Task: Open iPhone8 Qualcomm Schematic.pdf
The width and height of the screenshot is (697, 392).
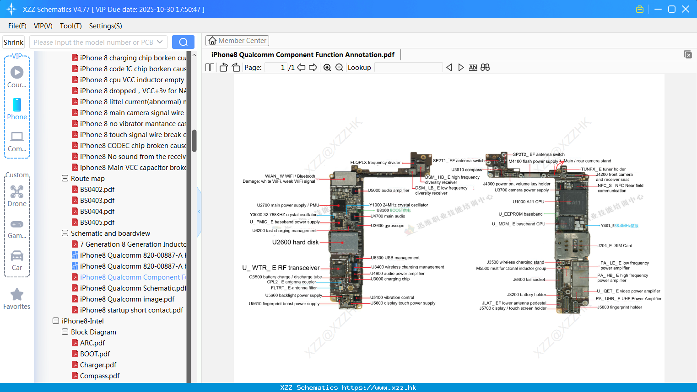Action: pos(129,288)
